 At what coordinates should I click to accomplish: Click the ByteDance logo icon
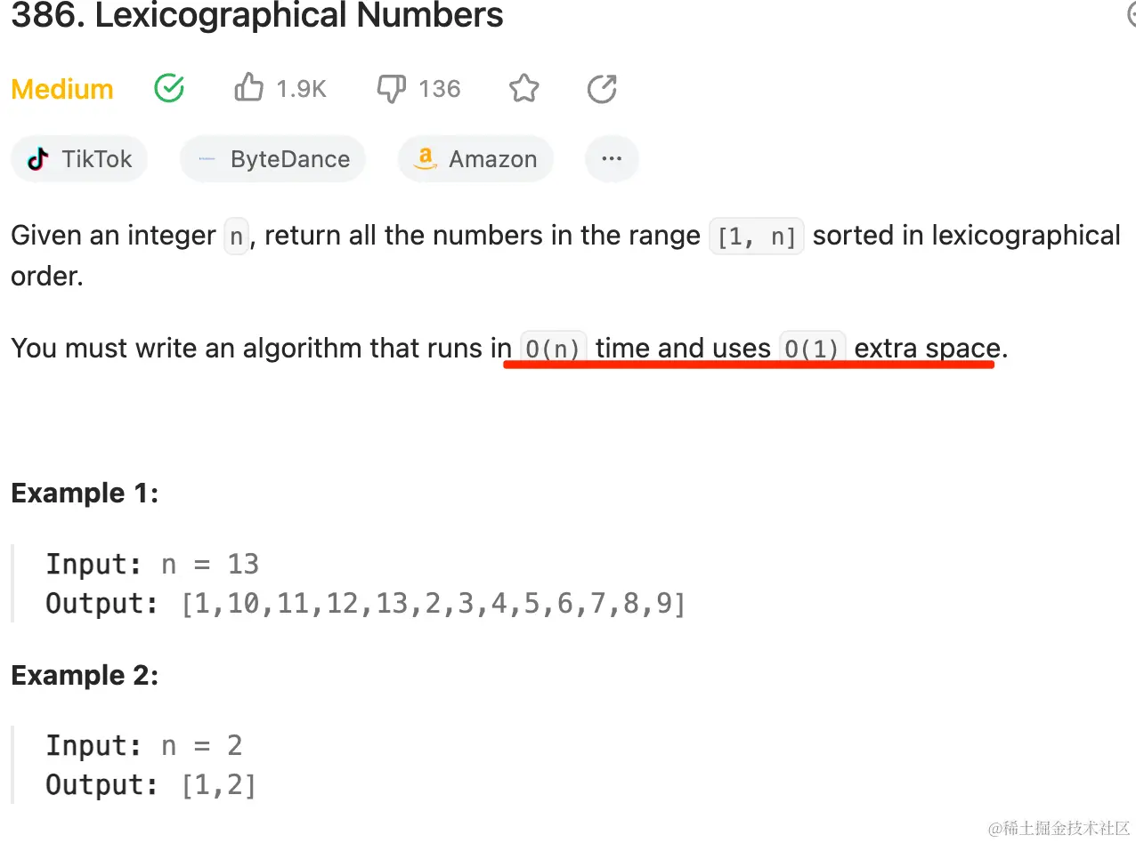[x=207, y=159]
